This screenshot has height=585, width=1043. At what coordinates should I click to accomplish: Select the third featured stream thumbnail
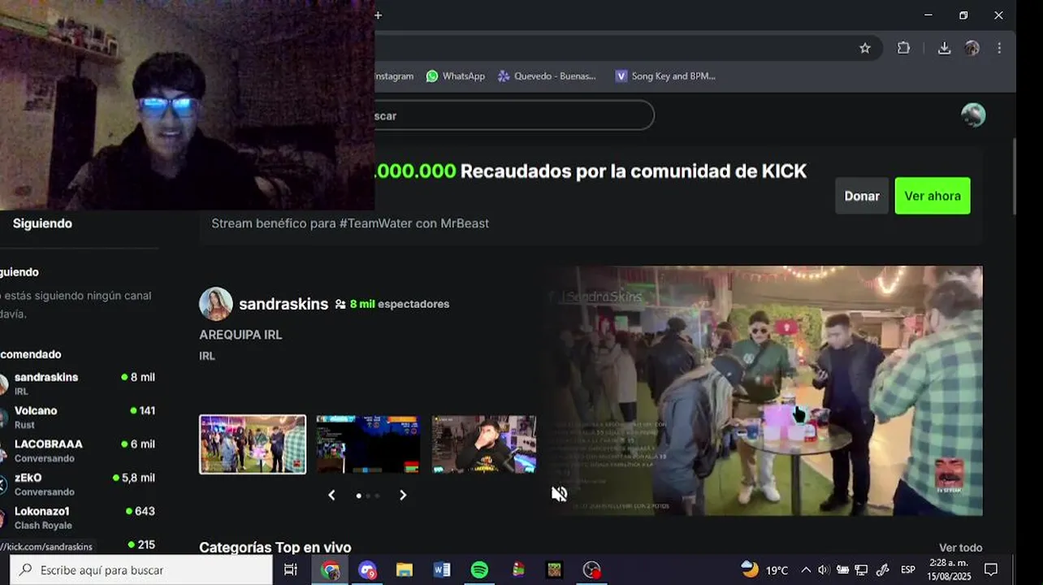484,444
